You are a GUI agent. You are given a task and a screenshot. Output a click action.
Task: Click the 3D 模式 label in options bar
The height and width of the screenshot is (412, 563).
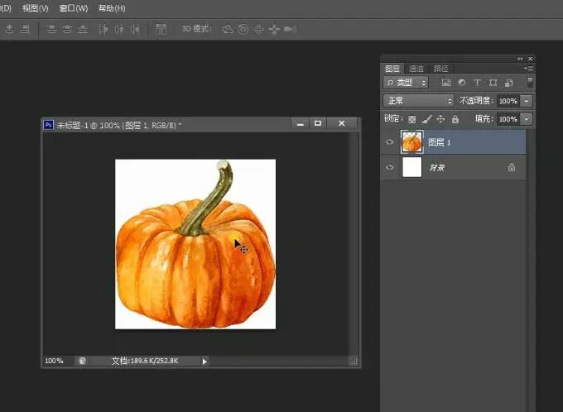196,29
